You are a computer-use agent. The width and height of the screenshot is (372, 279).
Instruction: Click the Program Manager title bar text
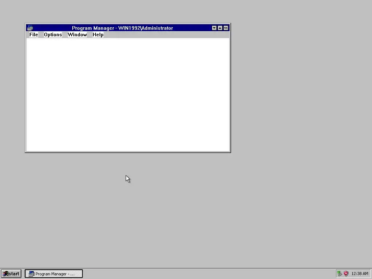(x=122, y=28)
